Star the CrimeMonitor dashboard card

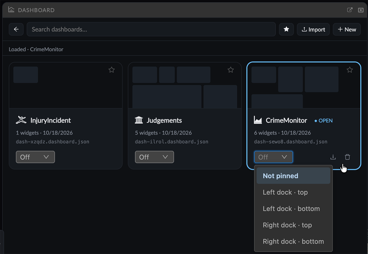click(x=350, y=70)
